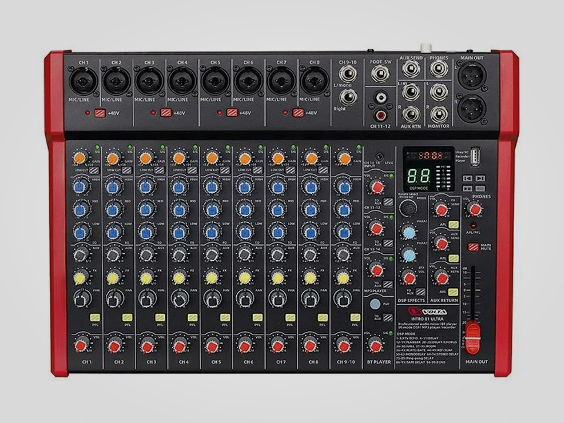Toggle TO AUX for BT PLAYER
The height and width of the screenshot is (423, 564).
[x=388, y=317]
